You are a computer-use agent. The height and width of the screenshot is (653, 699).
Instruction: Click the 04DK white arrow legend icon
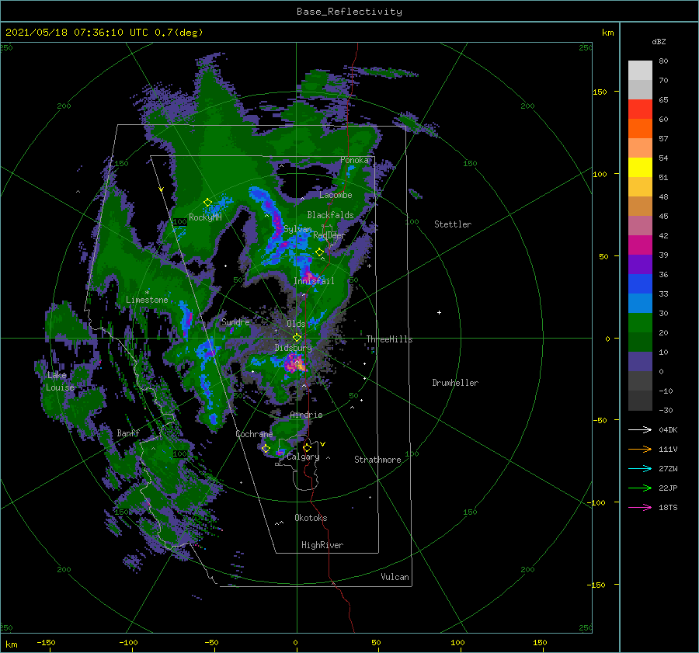(x=640, y=429)
